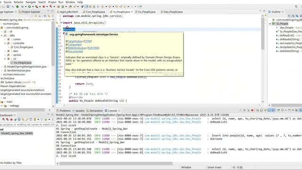The width and height of the screenshot is (302, 170).
Task: Toggle Mark Occurrences in main toolbar
Action: [86, 7]
